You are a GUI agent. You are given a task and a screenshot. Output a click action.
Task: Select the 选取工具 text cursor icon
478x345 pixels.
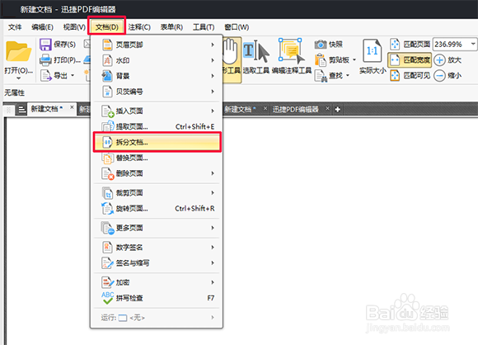click(x=256, y=51)
